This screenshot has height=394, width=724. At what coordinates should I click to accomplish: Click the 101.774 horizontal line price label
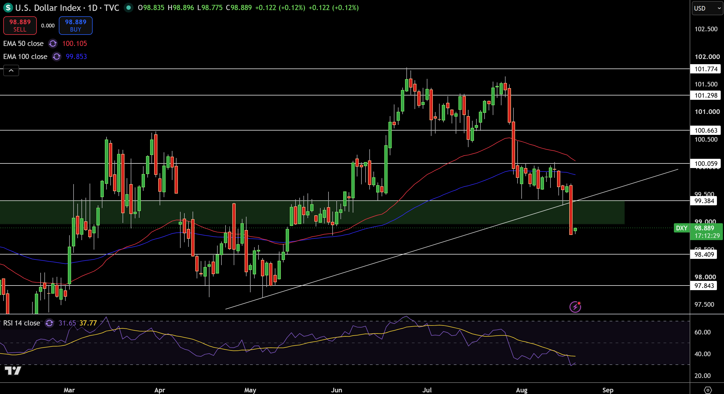(x=706, y=69)
